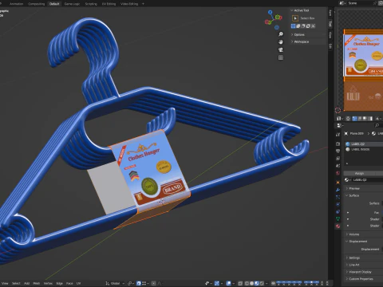The width and height of the screenshot is (383, 287).
Task: Toggle viewport gizmo visibility button
Action: [x=217, y=283]
